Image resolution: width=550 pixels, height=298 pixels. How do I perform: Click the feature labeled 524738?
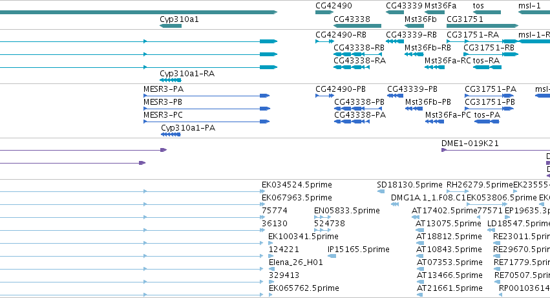330,224
